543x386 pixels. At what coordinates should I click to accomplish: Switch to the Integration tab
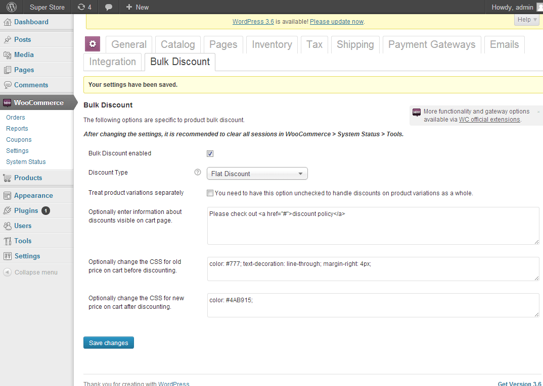113,62
